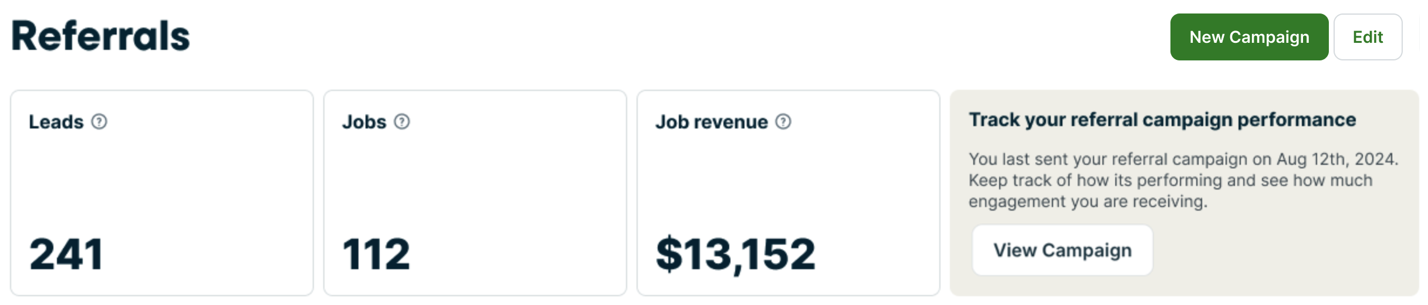The image size is (1428, 305).
Task: Click the Job revenue label
Action: 711,122
